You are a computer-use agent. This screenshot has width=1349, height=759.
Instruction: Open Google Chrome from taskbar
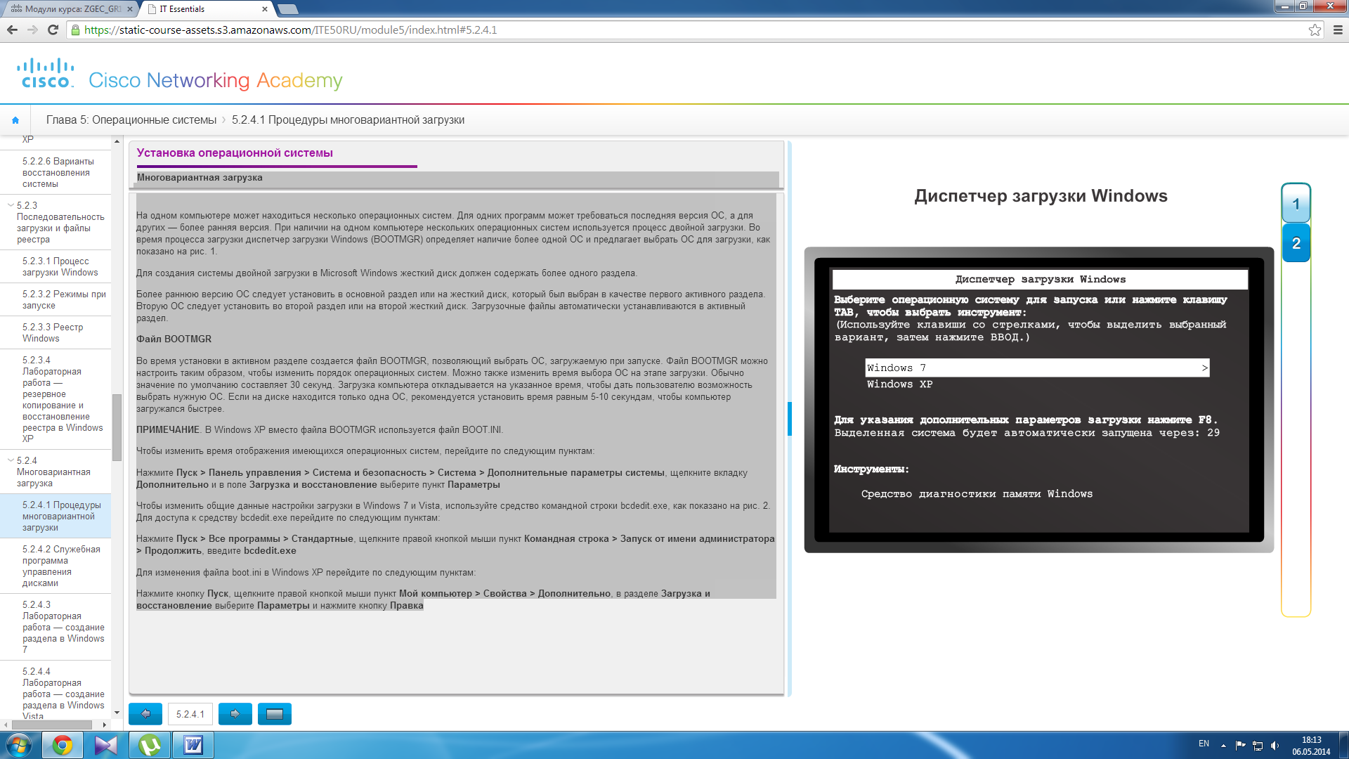[x=63, y=745]
